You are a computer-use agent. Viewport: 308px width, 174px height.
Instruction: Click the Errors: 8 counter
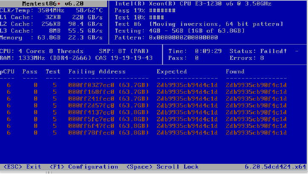click(247, 58)
